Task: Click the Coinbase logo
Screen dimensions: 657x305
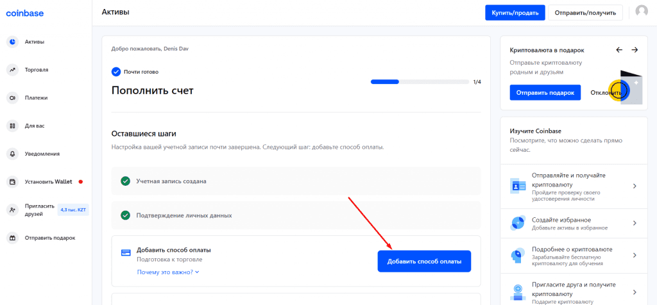Action: click(x=25, y=13)
